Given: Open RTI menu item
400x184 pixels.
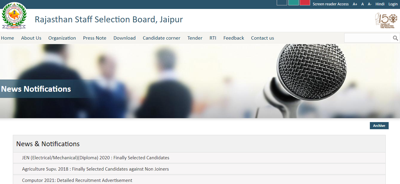Looking at the screenshot, I should [x=213, y=38].
